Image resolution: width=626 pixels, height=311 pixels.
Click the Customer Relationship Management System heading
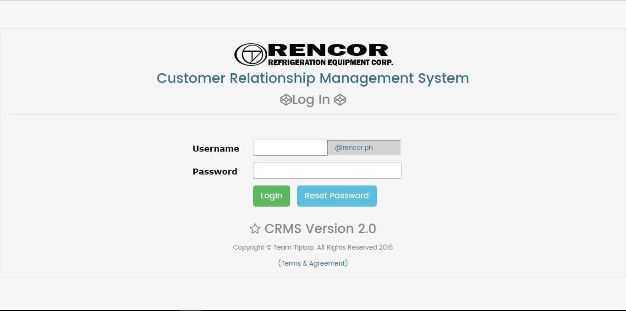pos(313,78)
